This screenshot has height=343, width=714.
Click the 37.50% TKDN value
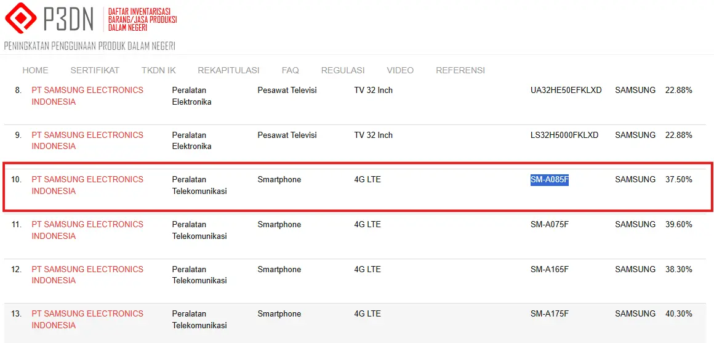pyautogui.click(x=679, y=179)
